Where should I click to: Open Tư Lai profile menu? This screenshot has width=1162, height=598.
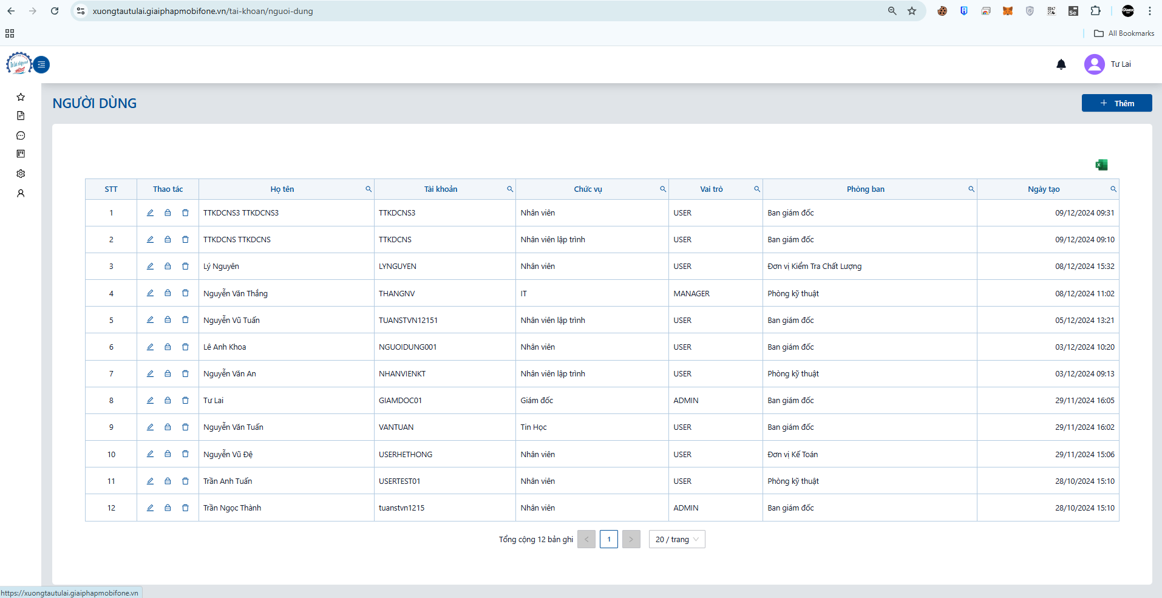[1108, 64]
